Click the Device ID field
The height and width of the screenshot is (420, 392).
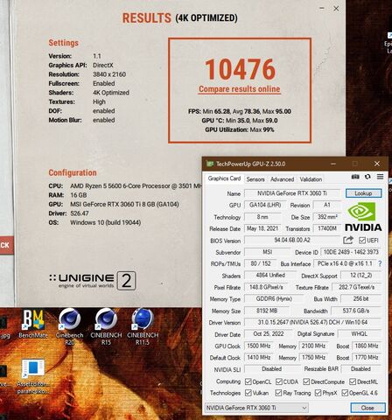point(351,252)
